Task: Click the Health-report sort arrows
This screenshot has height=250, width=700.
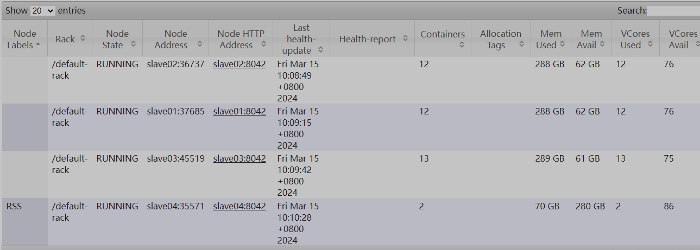Action: tap(405, 39)
